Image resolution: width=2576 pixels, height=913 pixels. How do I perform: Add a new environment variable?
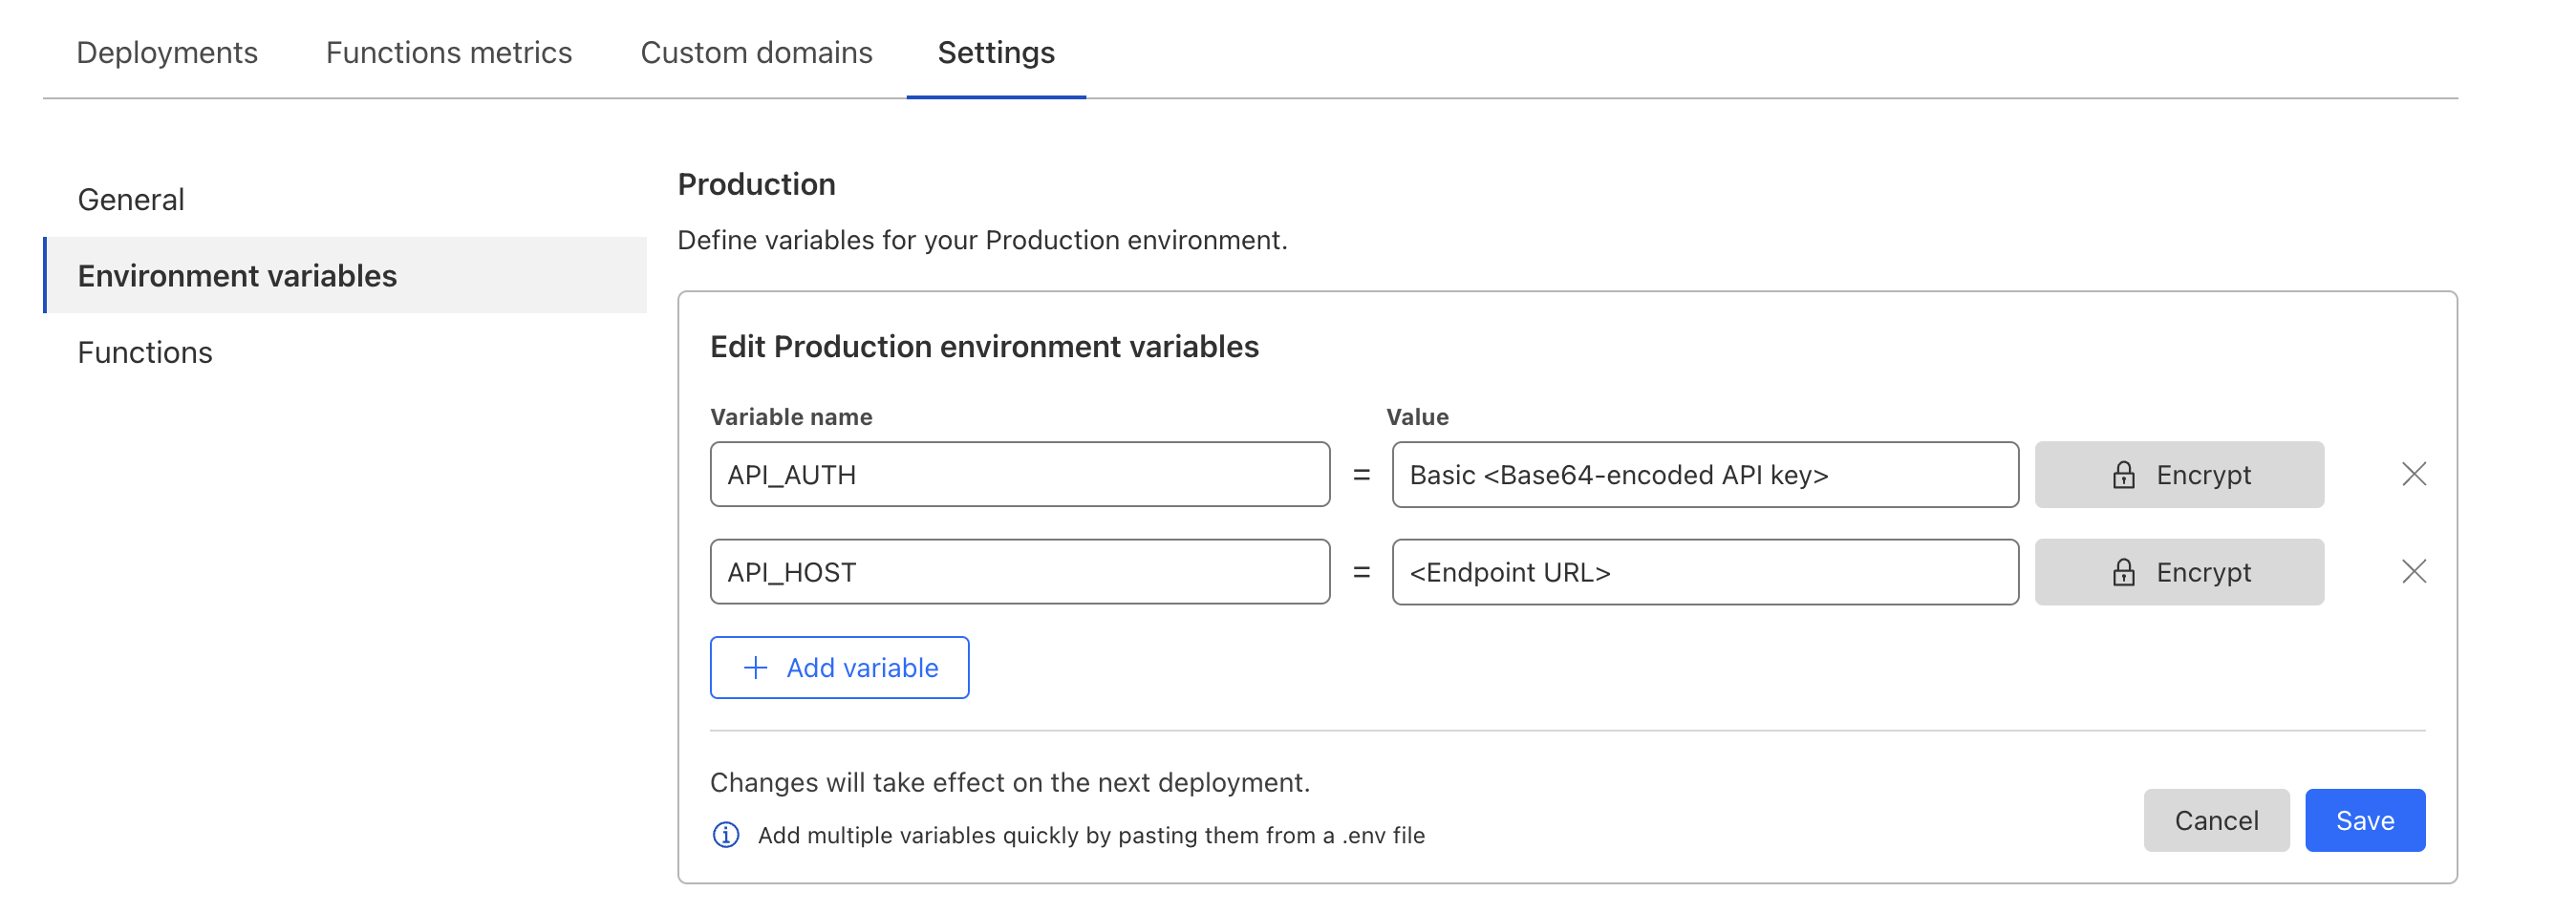pos(839,667)
